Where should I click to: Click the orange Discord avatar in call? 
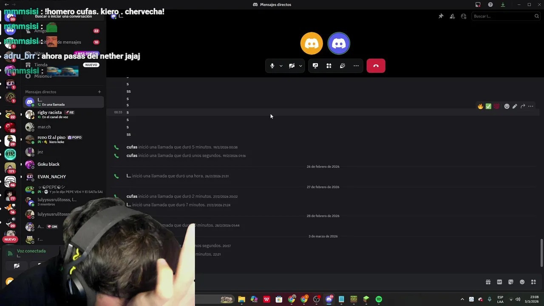[312, 43]
